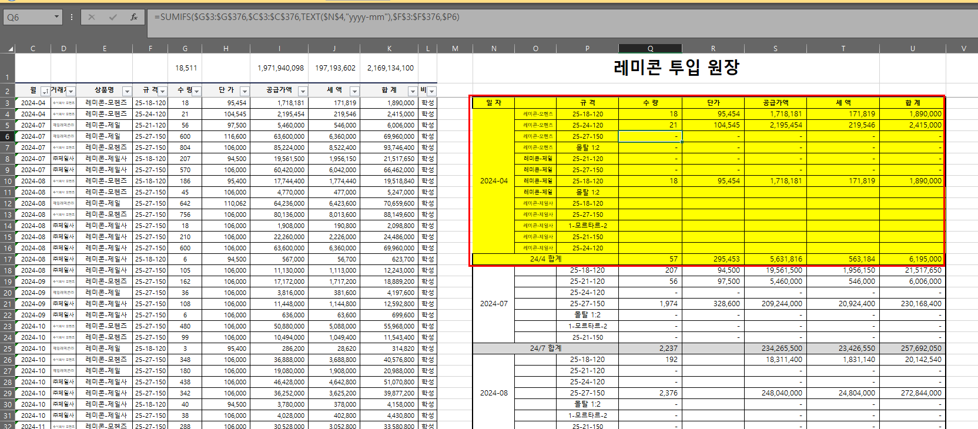Viewport: 978px width, 429px height.
Task: Open the 공급가액 column filter dropdown
Action: 303,91
